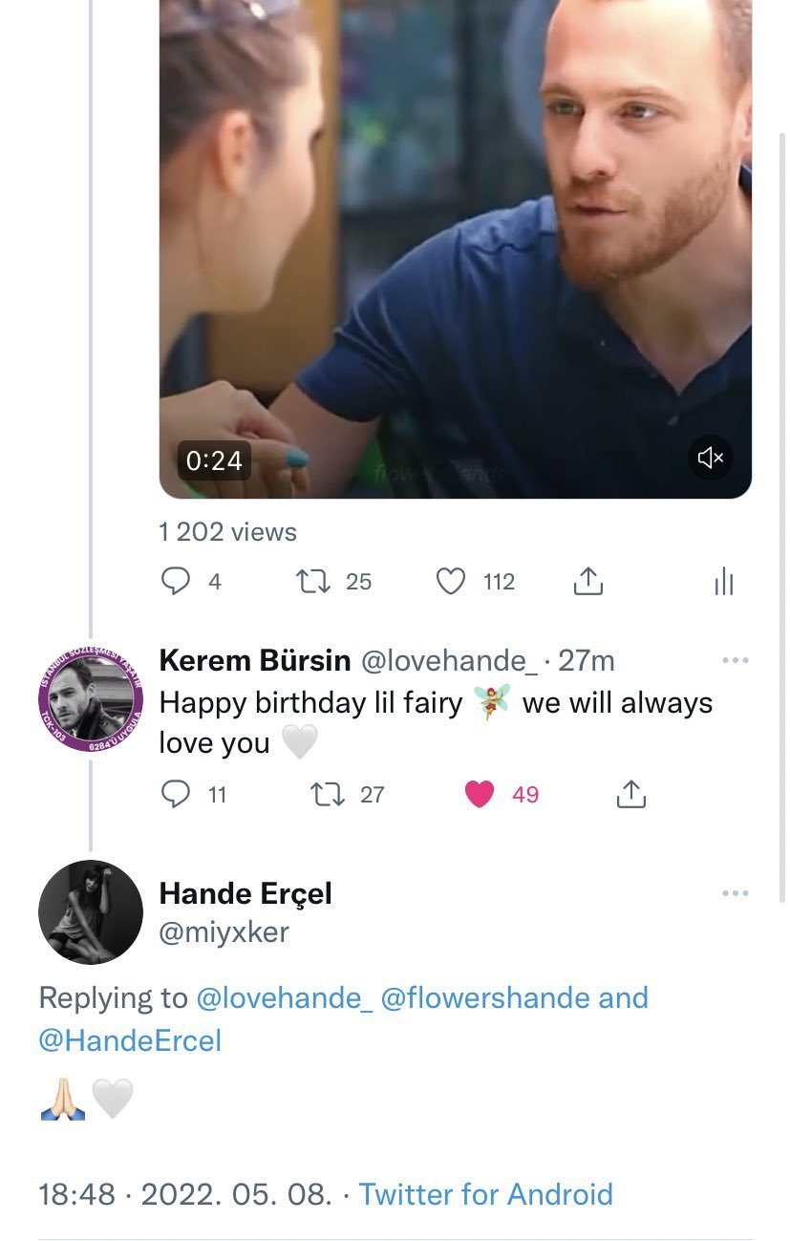Click the Twitter for Android source link
Viewport: 790px width, 1241px height.
coord(485,1194)
